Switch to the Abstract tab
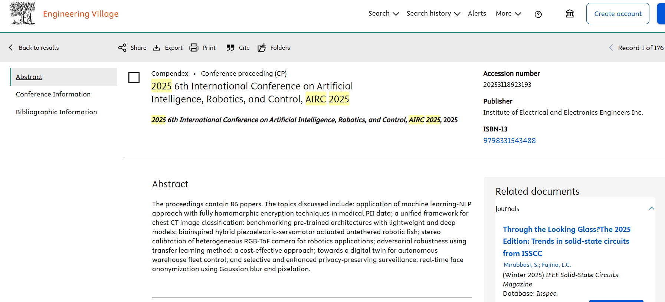This screenshot has height=302, width=665. (29, 77)
